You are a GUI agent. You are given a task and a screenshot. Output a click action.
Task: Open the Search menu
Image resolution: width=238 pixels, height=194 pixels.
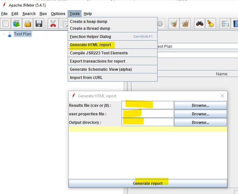click(x=29, y=14)
